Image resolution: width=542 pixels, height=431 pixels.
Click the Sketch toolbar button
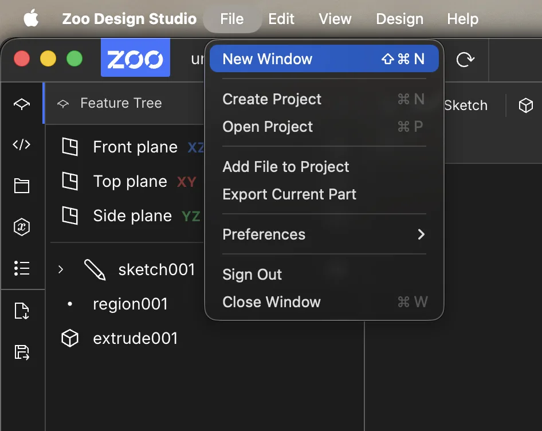466,105
